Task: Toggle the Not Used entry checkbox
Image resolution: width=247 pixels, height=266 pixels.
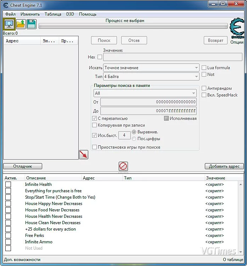Action: coord(8,248)
